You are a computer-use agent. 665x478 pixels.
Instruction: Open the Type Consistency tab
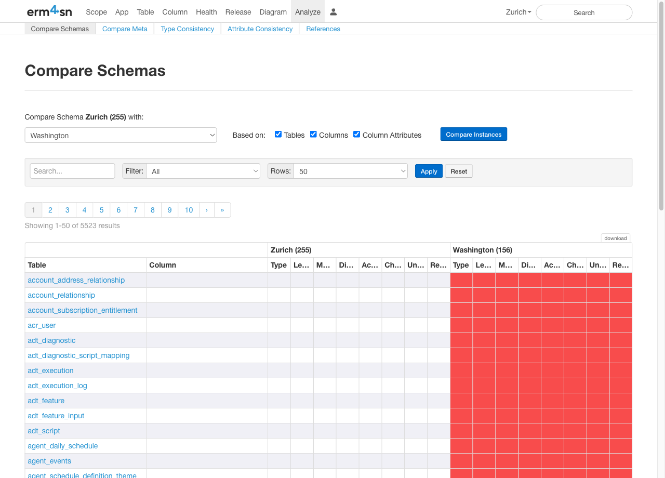187,29
